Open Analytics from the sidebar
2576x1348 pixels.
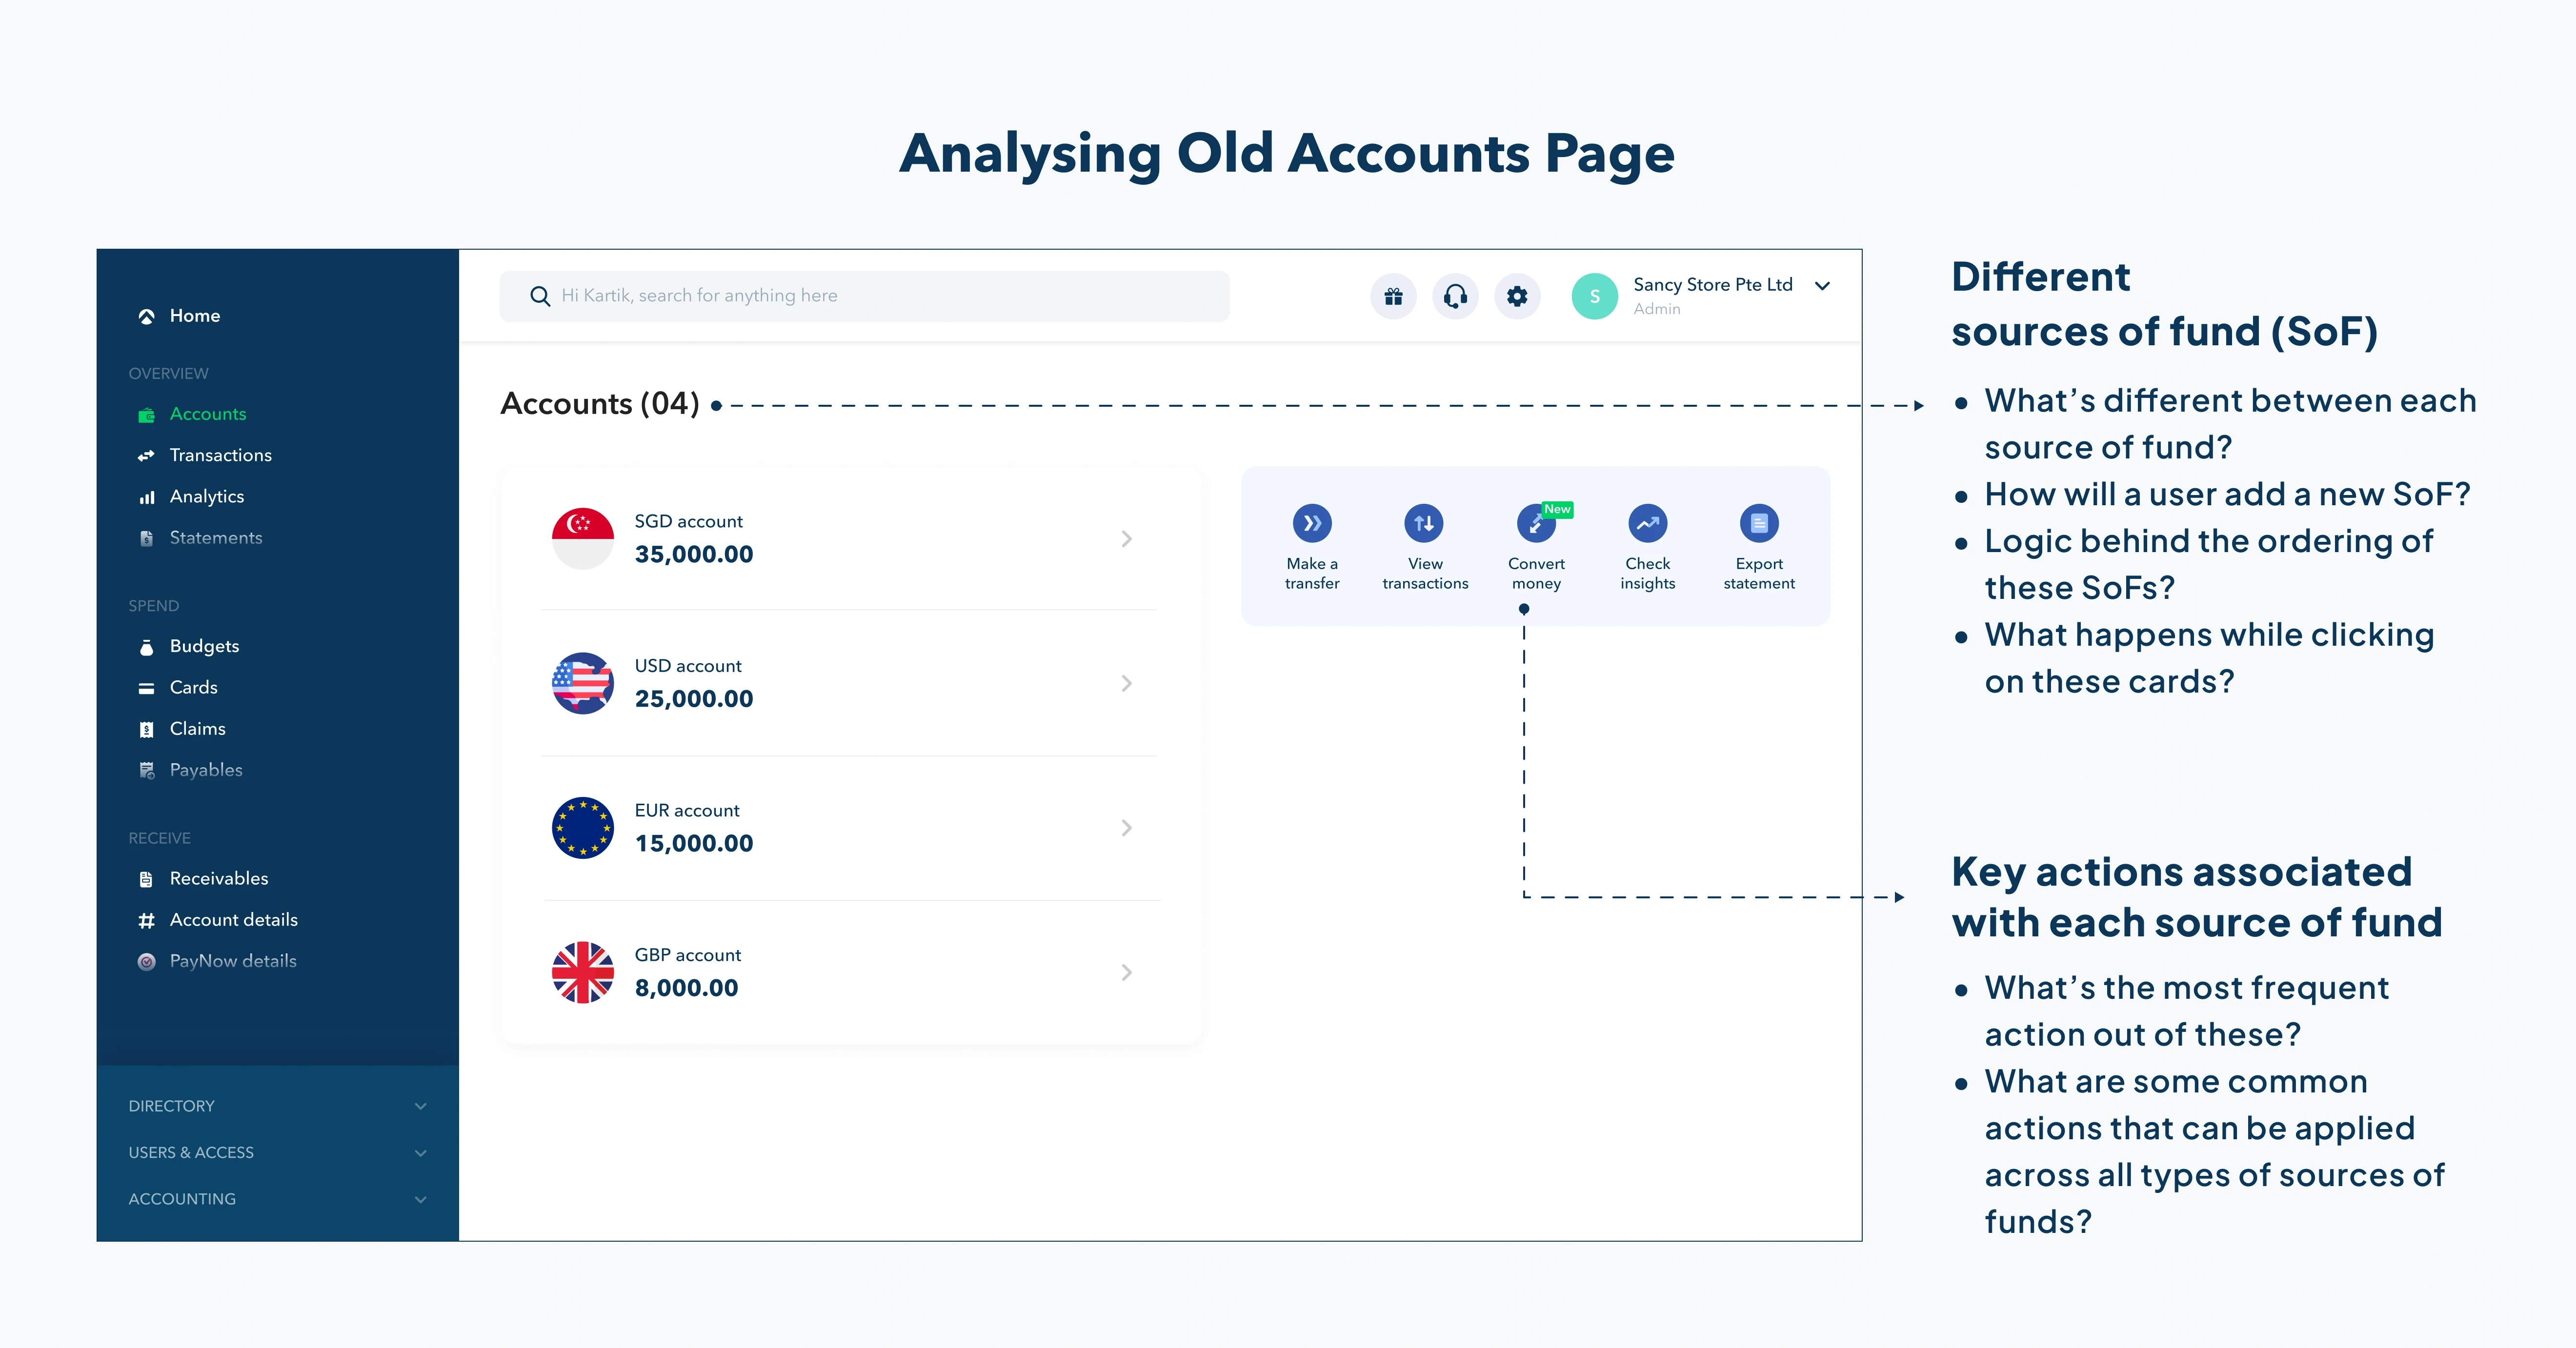coord(206,496)
